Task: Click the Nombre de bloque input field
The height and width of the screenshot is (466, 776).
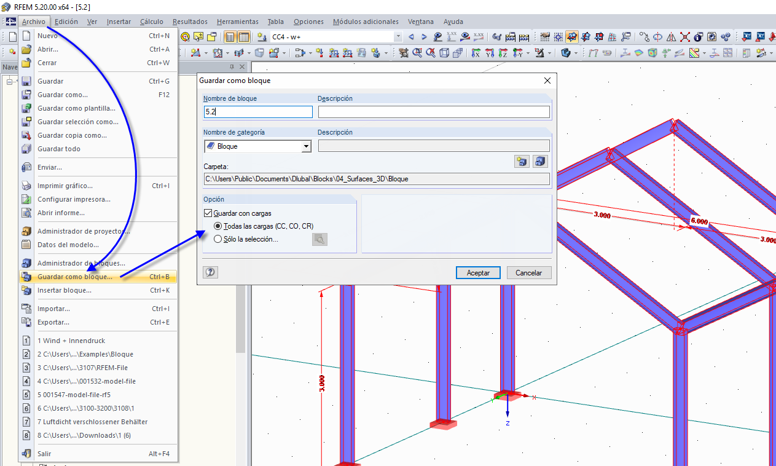Action: (x=258, y=112)
